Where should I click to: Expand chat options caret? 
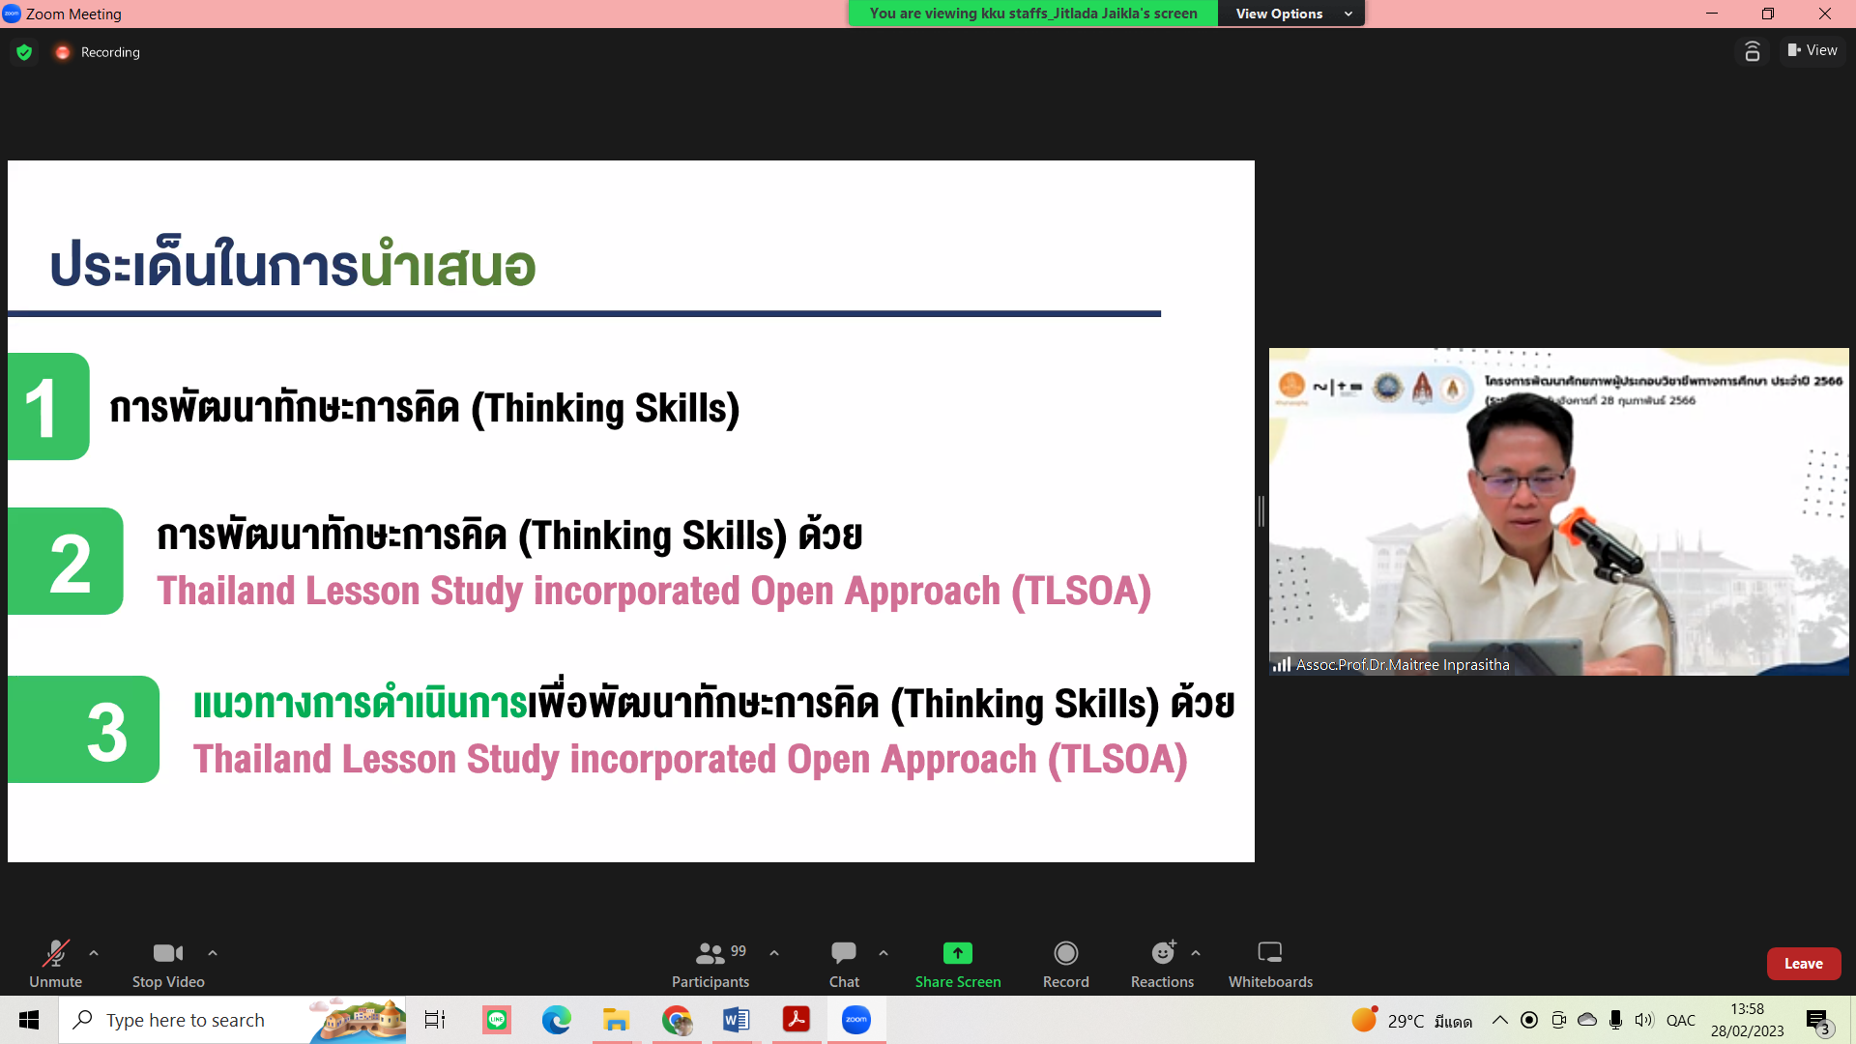click(x=884, y=953)
